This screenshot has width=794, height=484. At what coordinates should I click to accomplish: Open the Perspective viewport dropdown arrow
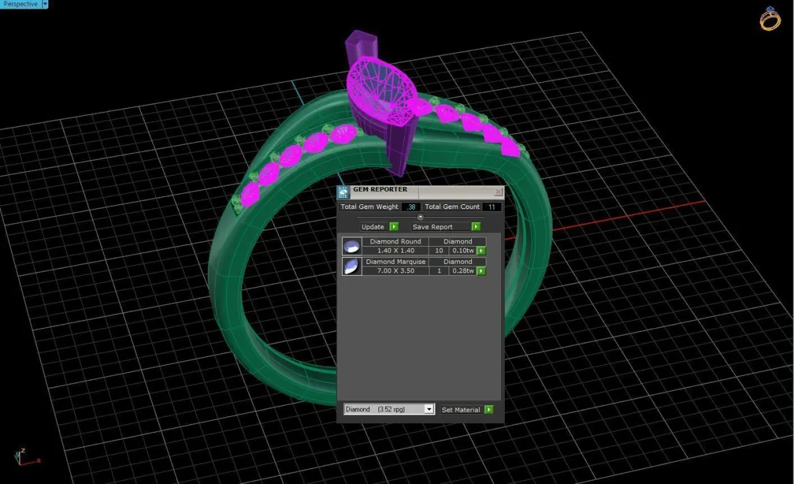click(x=45, y=4)
